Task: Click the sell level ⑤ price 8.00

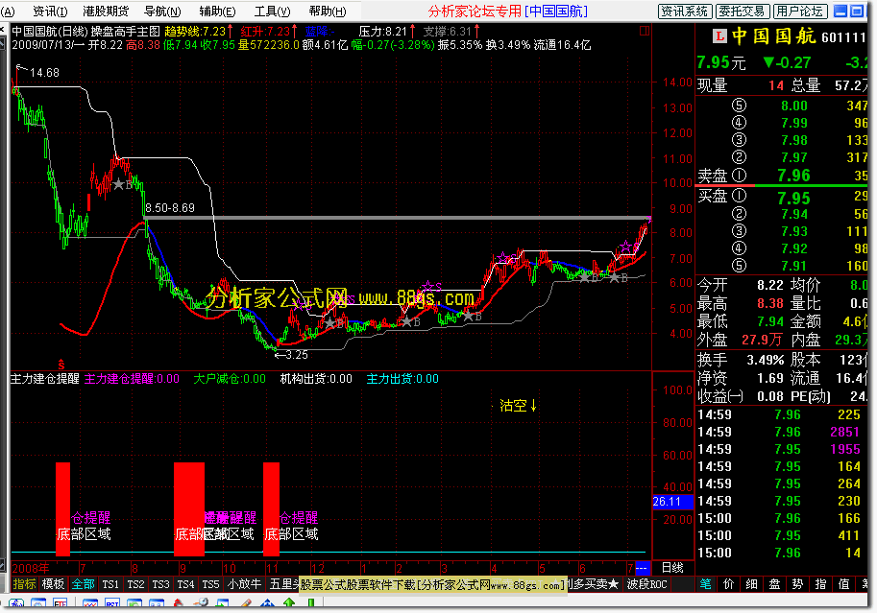Action: click(x=794, y=106)
